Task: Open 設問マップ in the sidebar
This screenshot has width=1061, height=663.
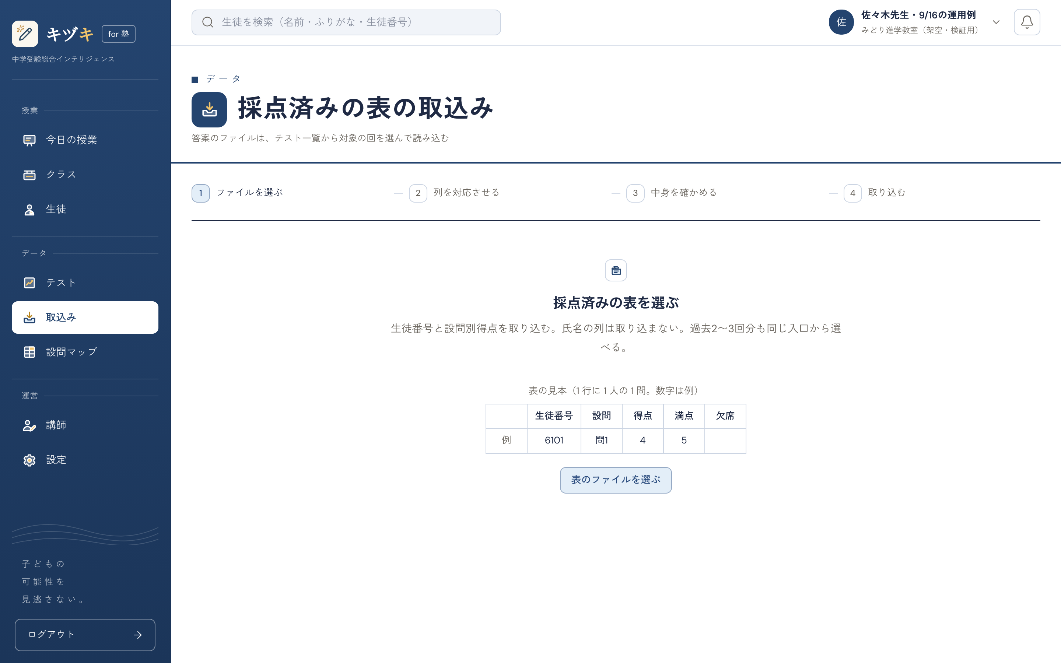Action: 85,352
